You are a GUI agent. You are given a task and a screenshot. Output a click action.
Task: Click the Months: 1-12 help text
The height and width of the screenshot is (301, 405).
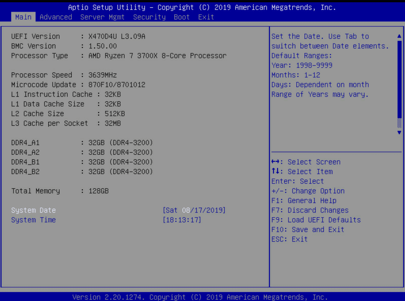[296, 75]
